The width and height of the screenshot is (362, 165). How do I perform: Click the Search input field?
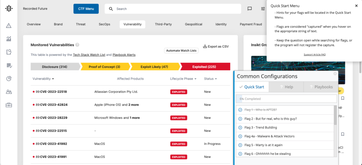coord(177,9)
